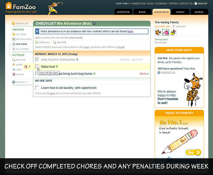Open the Twitter top link
Viewport: 213px width, 175px height.
pyautogui.click(x=173, y=3)
